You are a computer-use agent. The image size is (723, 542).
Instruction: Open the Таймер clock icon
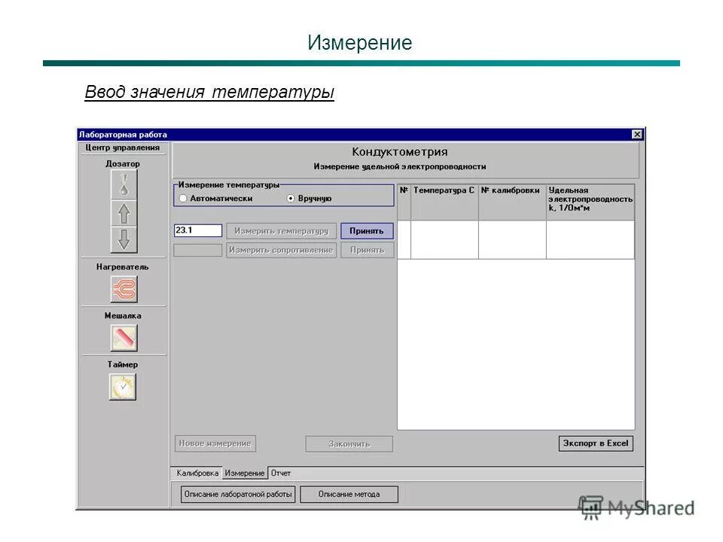pos(123,385)
